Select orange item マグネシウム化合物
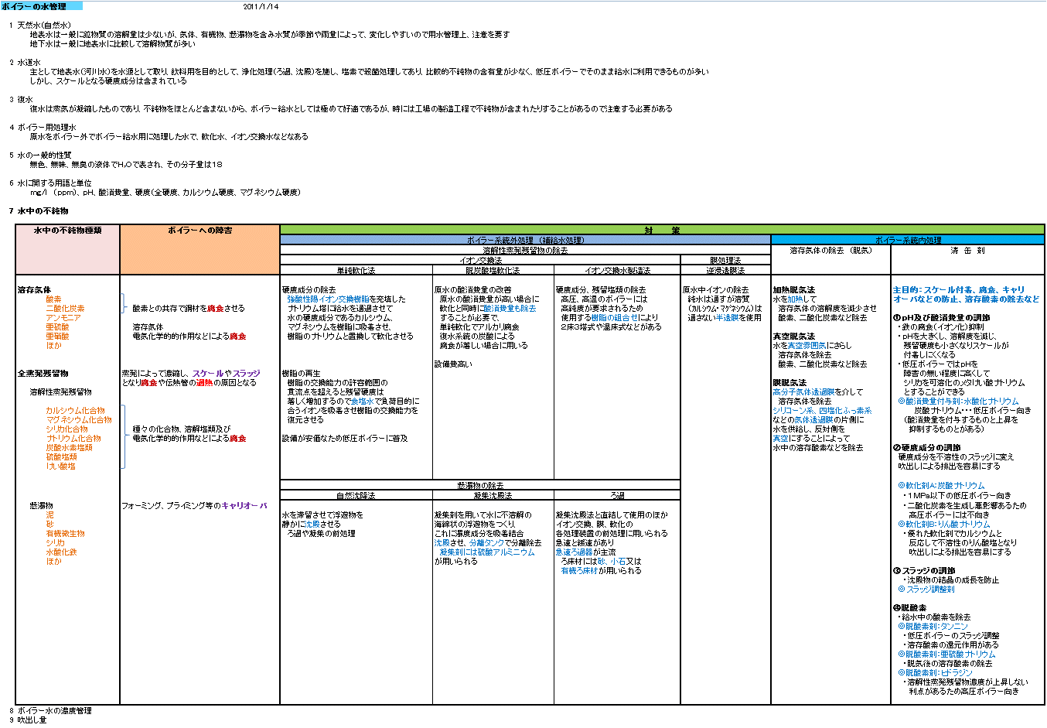This screenshot has width=1047, height=728. 78,420
